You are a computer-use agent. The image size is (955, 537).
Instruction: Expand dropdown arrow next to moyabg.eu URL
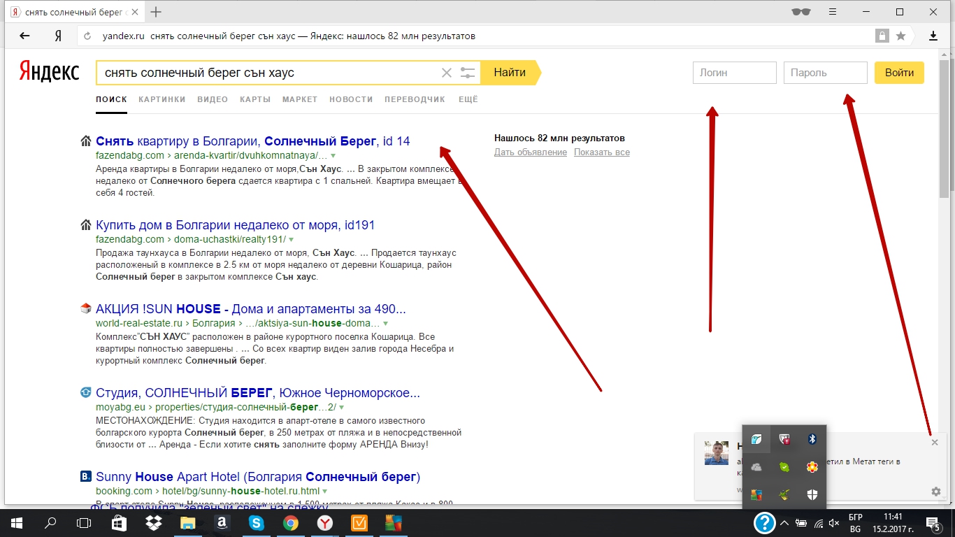pos(342,407)
